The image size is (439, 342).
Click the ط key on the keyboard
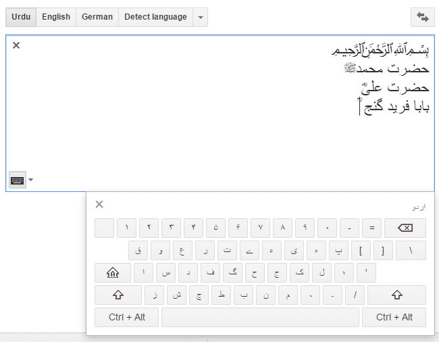(221, 295)
